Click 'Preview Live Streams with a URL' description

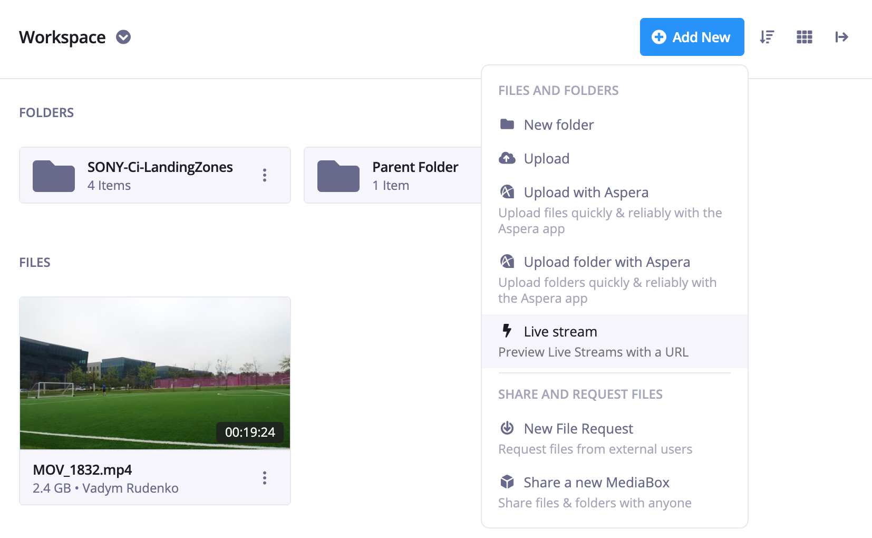593,352
